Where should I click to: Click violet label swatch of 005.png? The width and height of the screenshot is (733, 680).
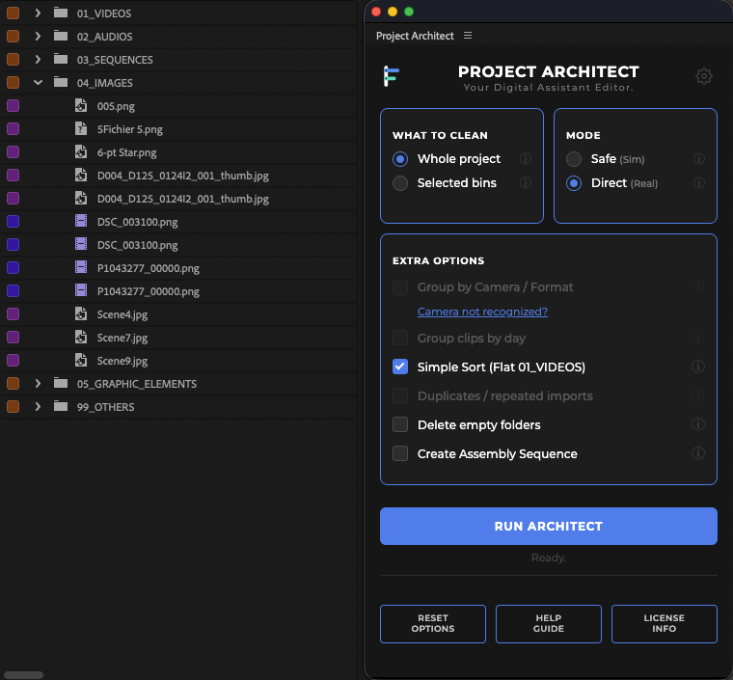(x=14, y=106)
